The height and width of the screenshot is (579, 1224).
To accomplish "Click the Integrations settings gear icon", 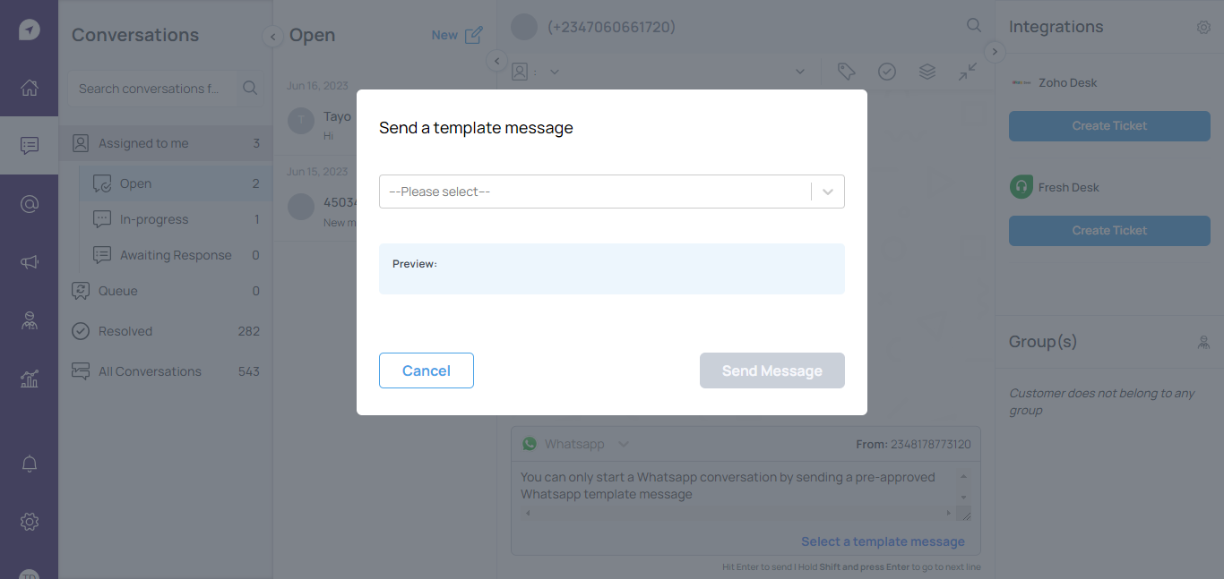I will click(1203, 28).
